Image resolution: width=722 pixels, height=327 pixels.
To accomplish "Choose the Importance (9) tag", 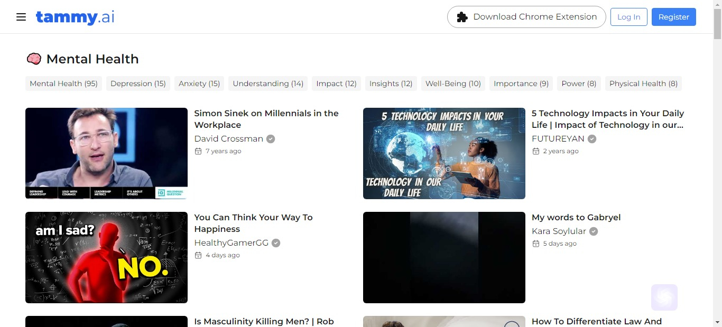I will click(521, 83).
